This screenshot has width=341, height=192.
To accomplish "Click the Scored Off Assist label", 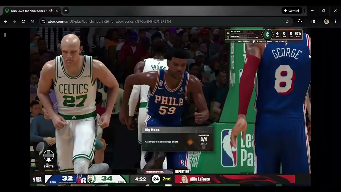I will 264,42.
